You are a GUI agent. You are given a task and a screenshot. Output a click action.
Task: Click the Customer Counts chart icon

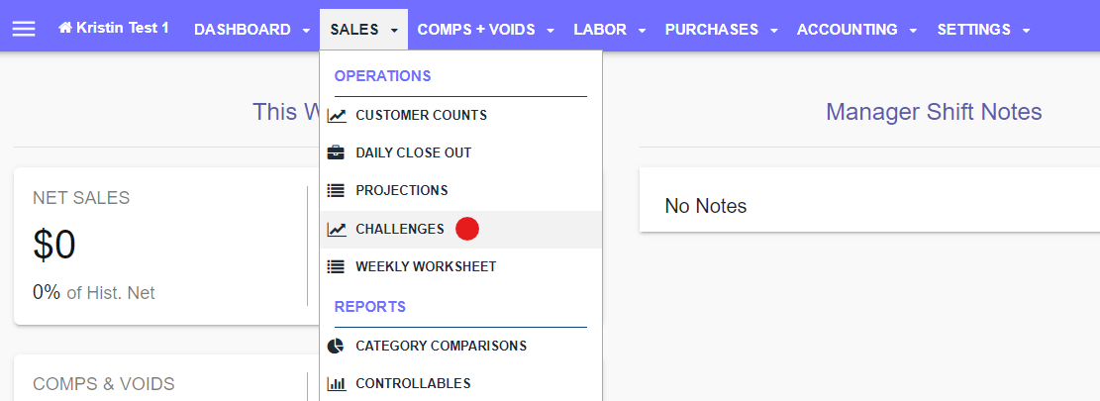[x=337, y=115]
